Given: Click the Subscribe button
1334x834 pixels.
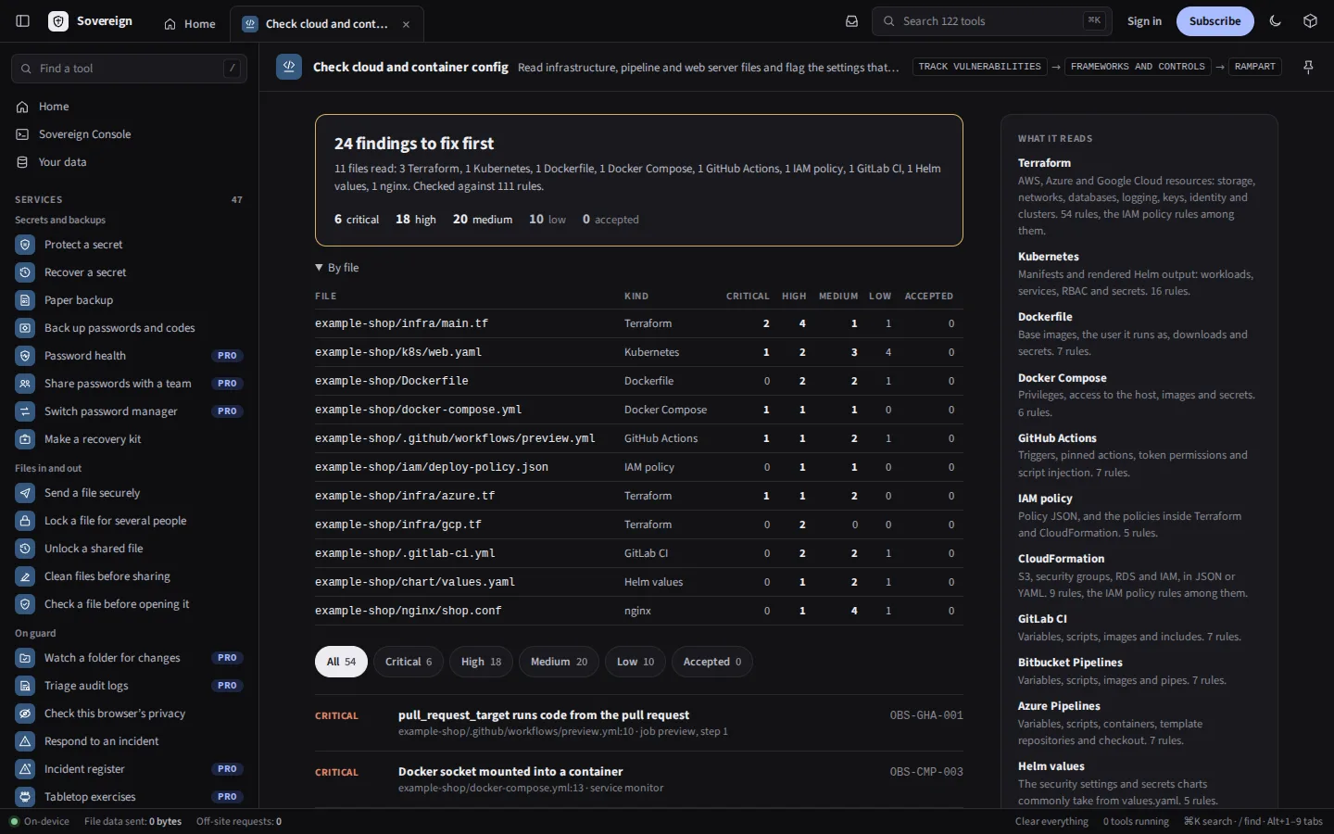Looking at the screenshot, I should point(1214,21).
